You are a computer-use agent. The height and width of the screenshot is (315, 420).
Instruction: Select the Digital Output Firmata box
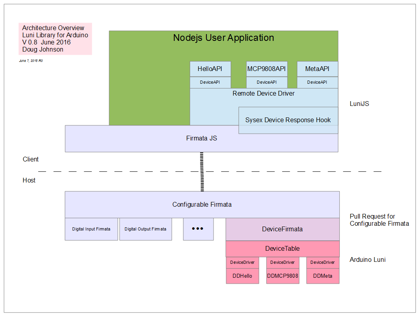pos(145,229)
